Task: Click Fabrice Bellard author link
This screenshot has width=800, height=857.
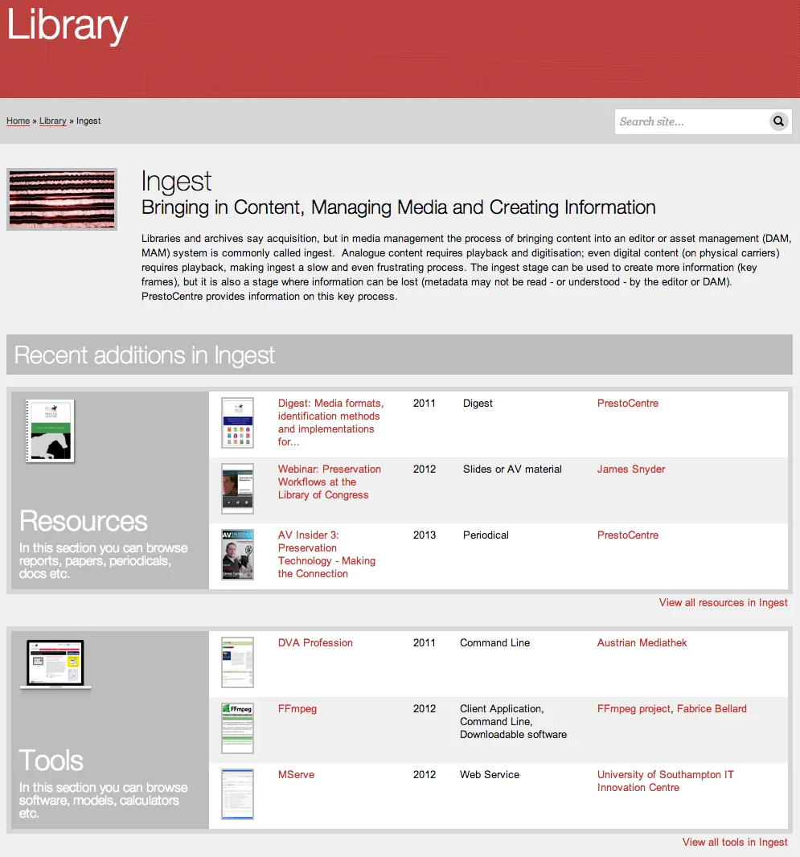Action: click(712, 709)
